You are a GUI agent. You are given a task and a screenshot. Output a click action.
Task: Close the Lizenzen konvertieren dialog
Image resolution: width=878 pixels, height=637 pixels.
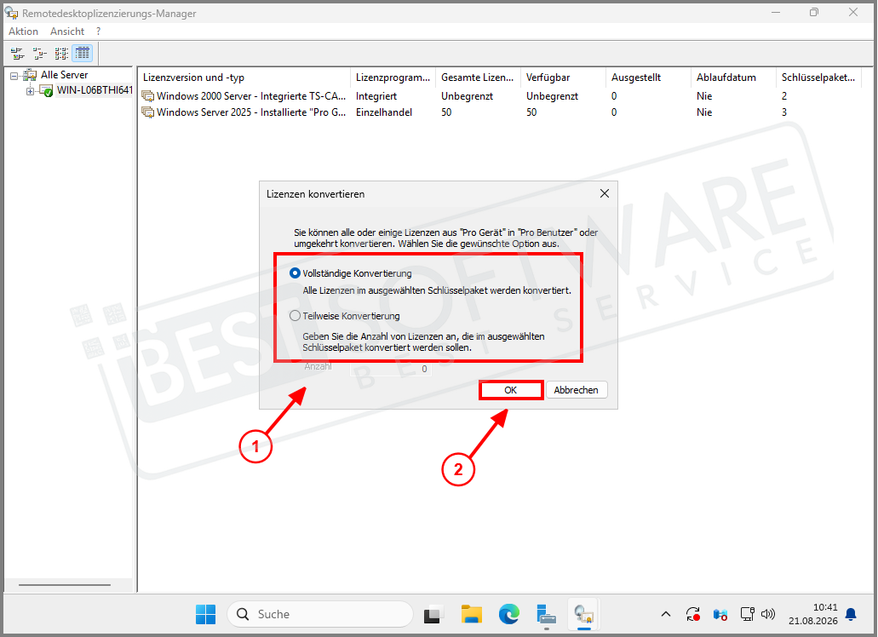pyautogui.click(x=605, y=193)
